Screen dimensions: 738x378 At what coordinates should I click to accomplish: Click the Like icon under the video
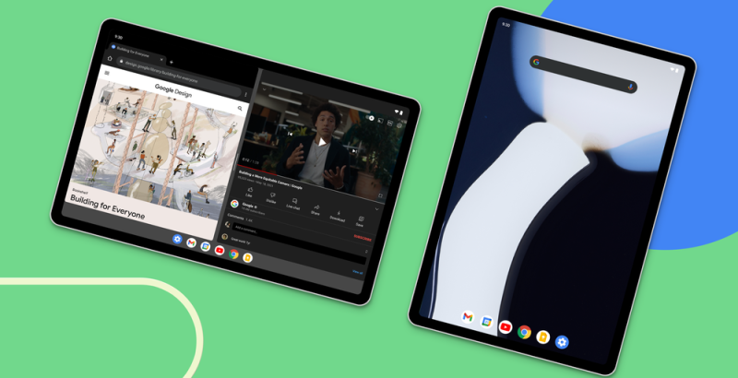pyautogui.click(x=249, y=190)
